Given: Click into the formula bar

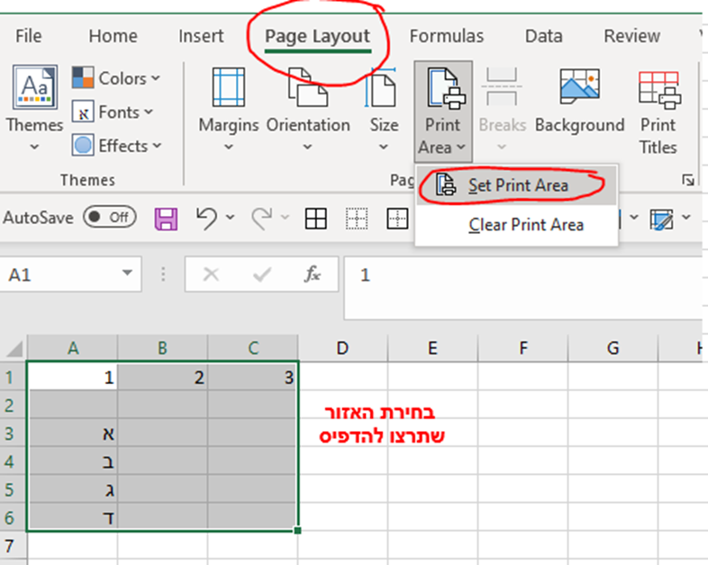Looking at the screenshot, I should pyautogui.click(x=523, y=288).
